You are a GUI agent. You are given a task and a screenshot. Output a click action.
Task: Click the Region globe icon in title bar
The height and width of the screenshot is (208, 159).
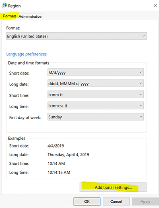4,6
